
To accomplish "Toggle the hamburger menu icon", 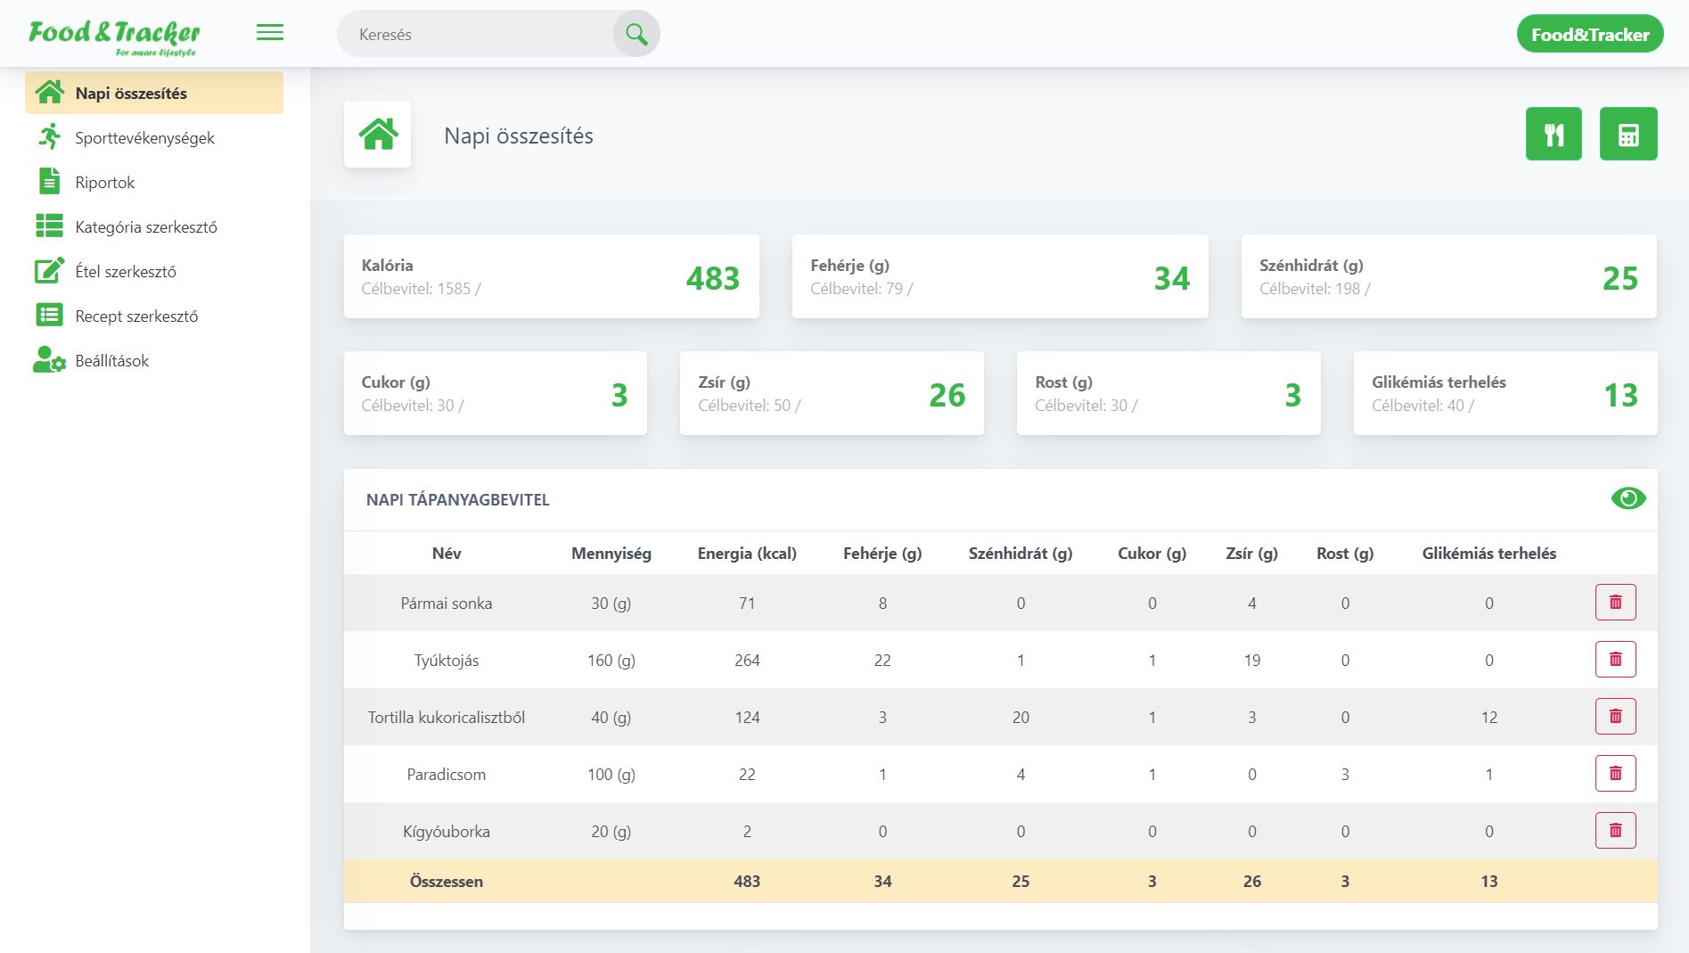I will [x=270, y=33].
